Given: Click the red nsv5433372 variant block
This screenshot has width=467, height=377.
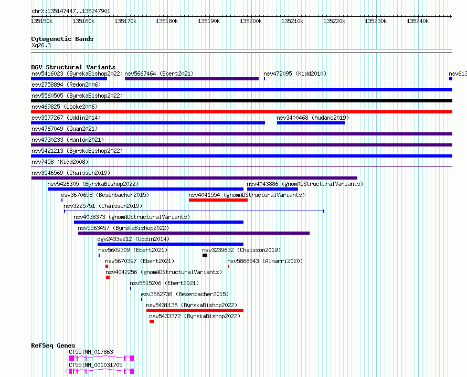Looking at the screenshot, I should (152, 321).
